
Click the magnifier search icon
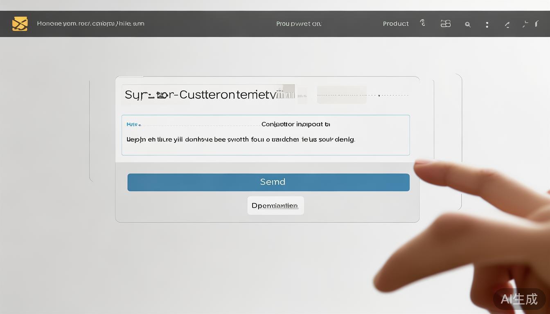(467, 25)
